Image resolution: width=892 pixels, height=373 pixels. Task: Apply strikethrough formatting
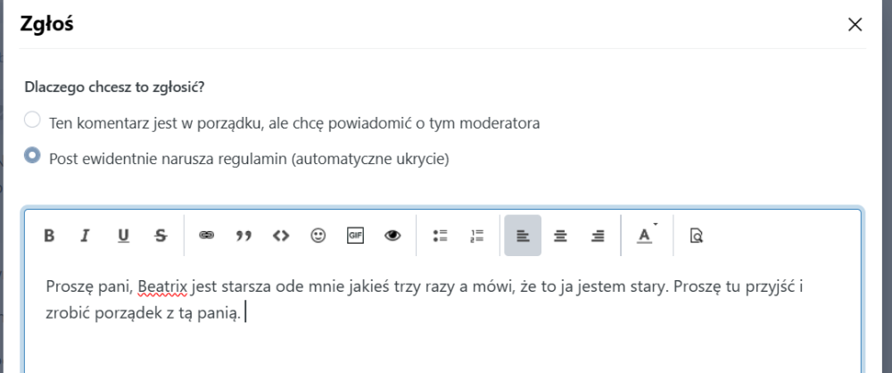click(161, 236)
